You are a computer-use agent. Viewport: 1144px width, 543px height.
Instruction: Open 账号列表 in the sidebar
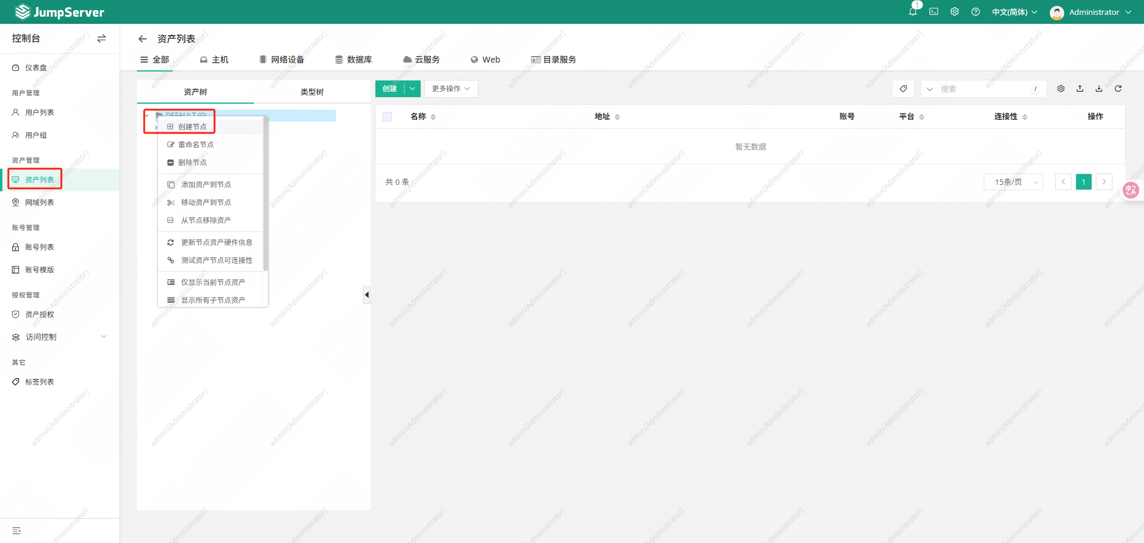tap(60, 247)
